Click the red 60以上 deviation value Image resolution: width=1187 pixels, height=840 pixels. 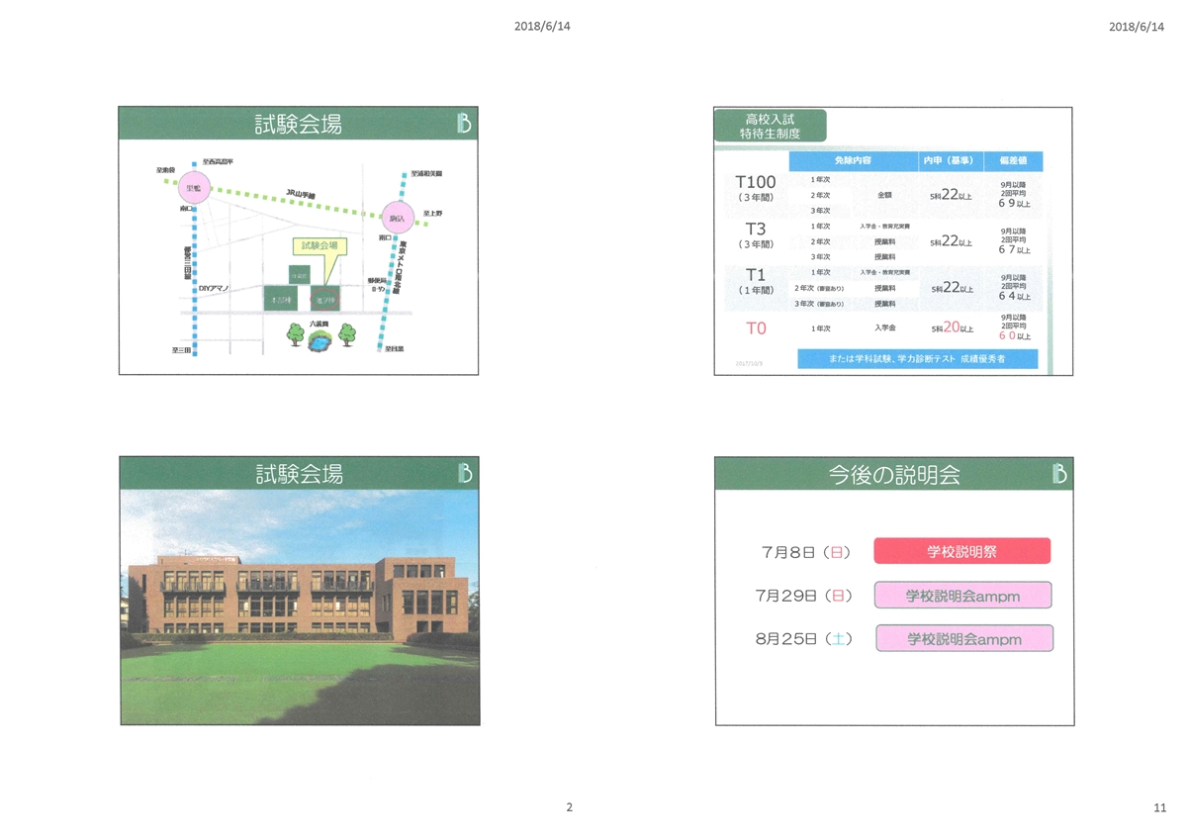click(1014, 335)
